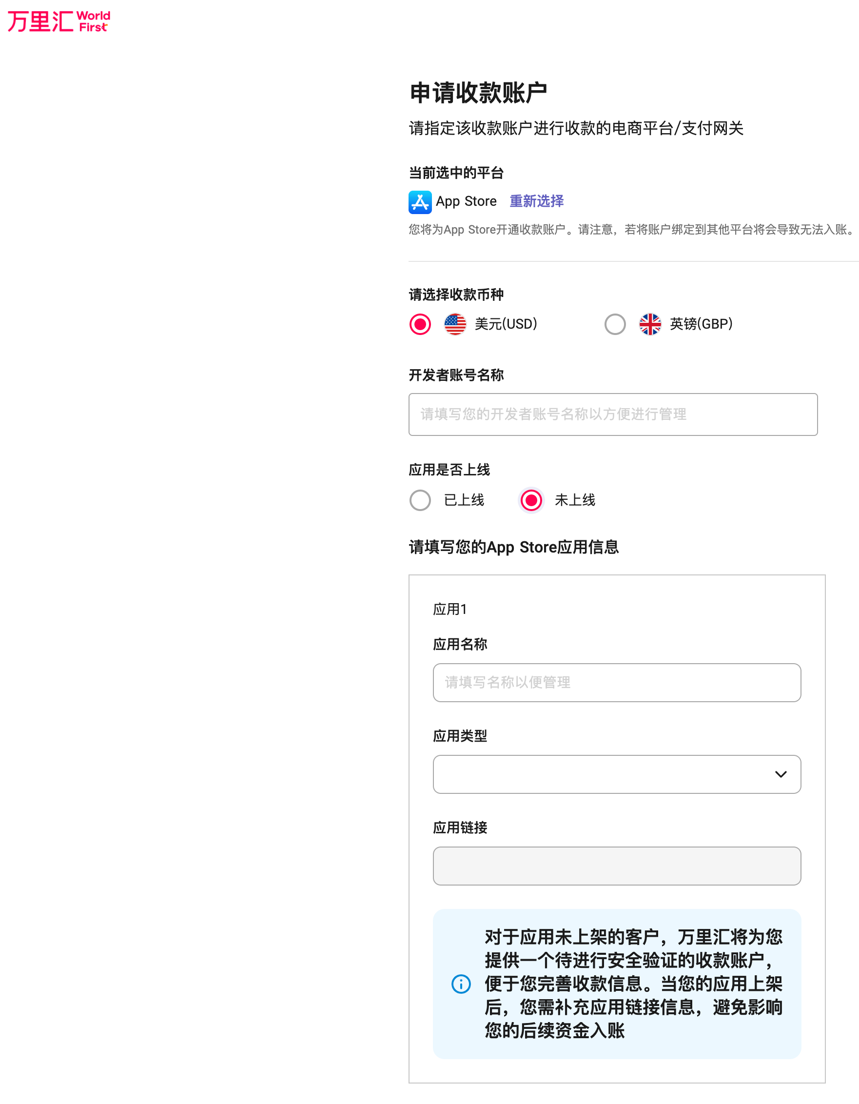Click the disabled 应用链接 field

click(616, 866)
